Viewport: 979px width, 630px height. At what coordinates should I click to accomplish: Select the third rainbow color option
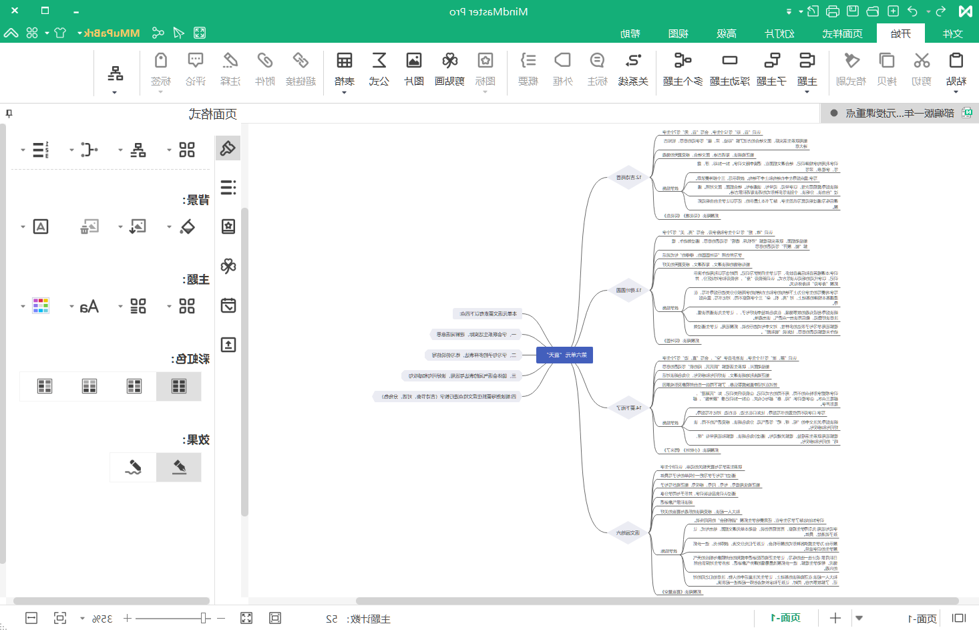tap(89, 386)
